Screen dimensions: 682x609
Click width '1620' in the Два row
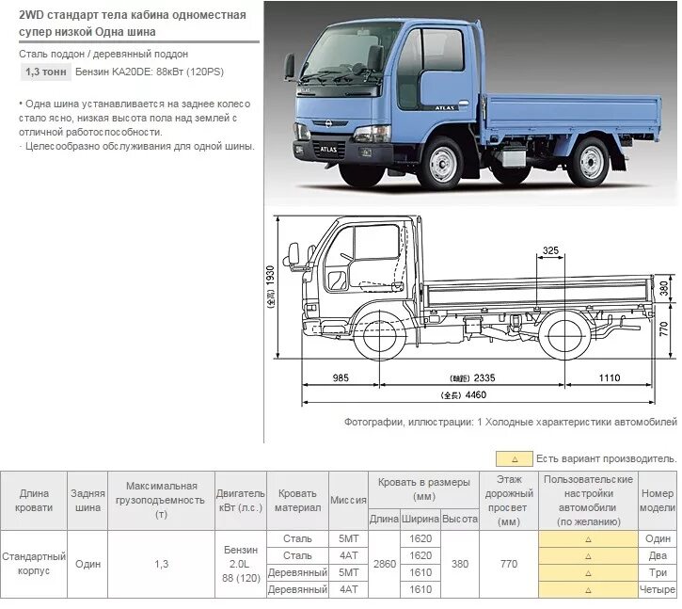coord(420,556)
